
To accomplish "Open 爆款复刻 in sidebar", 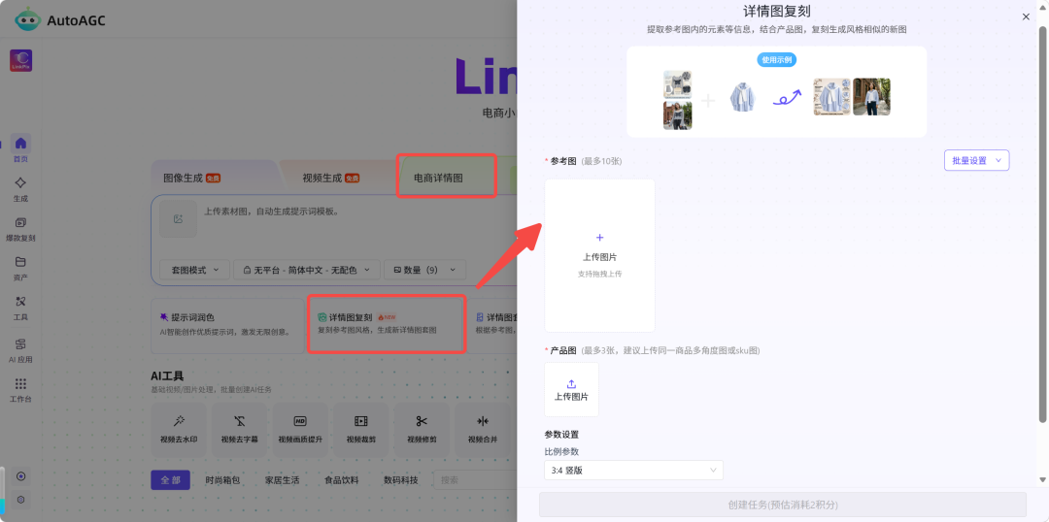I will click(x=20, y=229).
